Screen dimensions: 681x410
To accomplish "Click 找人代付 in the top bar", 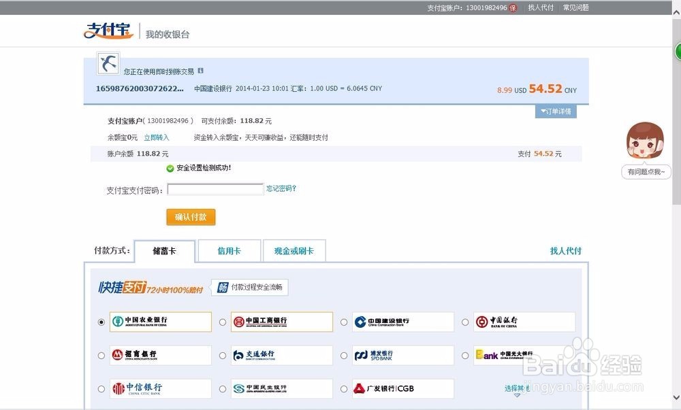I will coord(541,7).
